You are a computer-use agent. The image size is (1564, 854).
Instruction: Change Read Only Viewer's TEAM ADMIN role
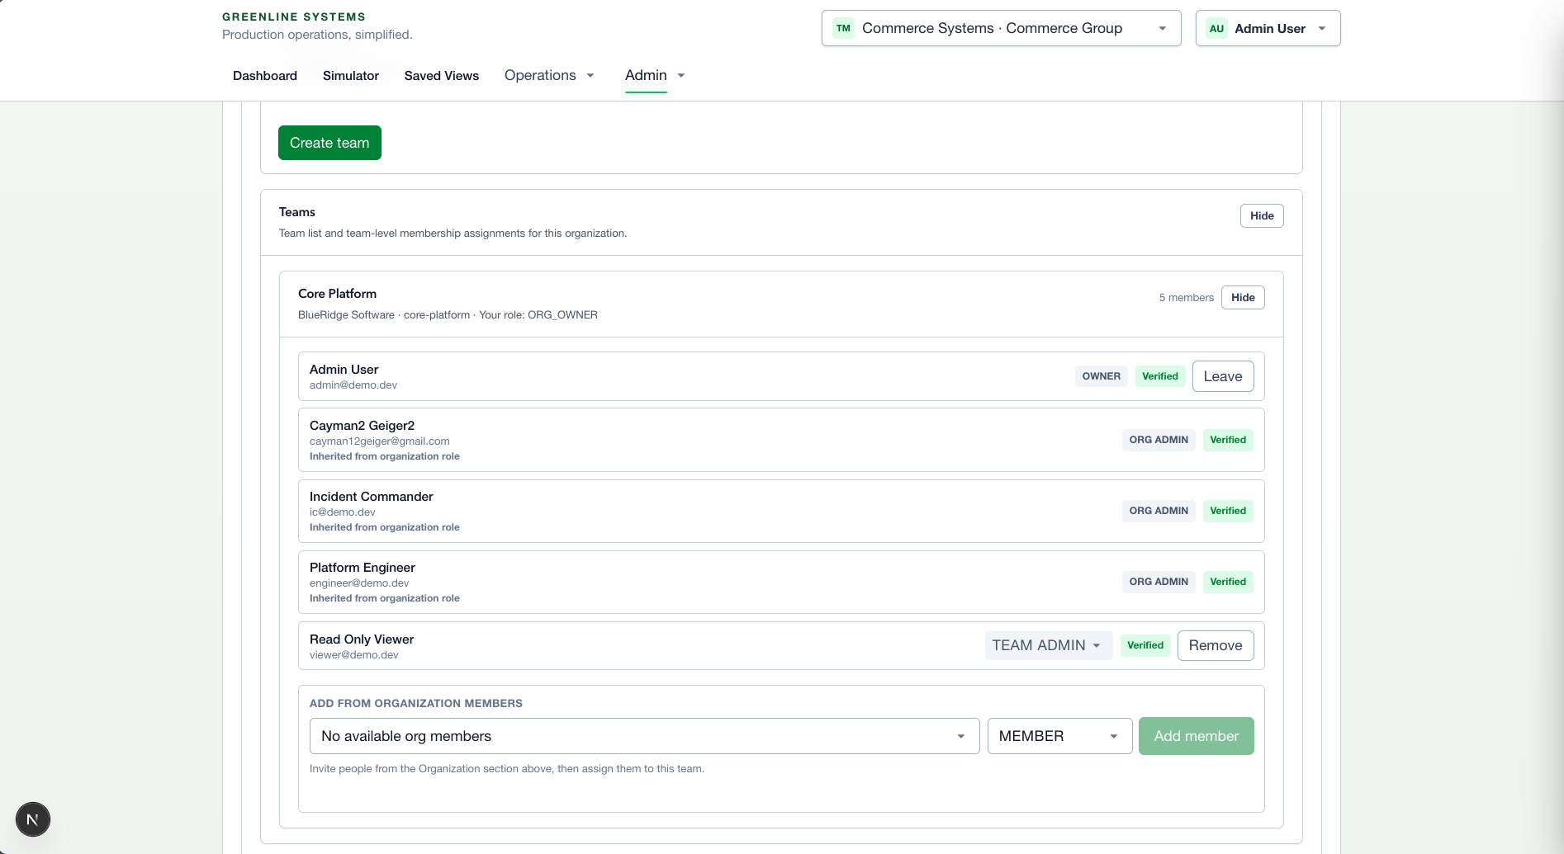point(1047,645)
